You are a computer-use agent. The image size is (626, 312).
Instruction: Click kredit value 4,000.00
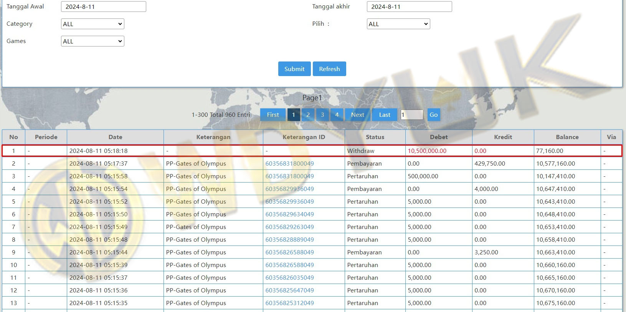[x=486, y=189]
